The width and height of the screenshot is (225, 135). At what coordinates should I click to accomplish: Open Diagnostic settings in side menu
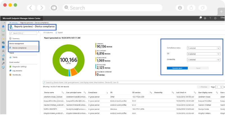coord(18,67)
